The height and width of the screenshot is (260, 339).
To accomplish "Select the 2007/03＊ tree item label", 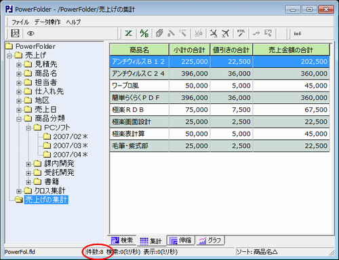I will click(71, 145).
